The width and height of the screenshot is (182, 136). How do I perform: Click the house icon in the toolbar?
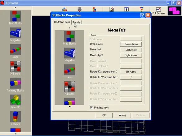pyautogui.click(x=111, y=9)
